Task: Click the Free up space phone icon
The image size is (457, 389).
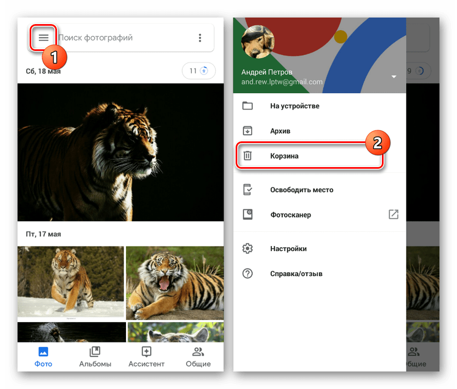Action: 248,190
